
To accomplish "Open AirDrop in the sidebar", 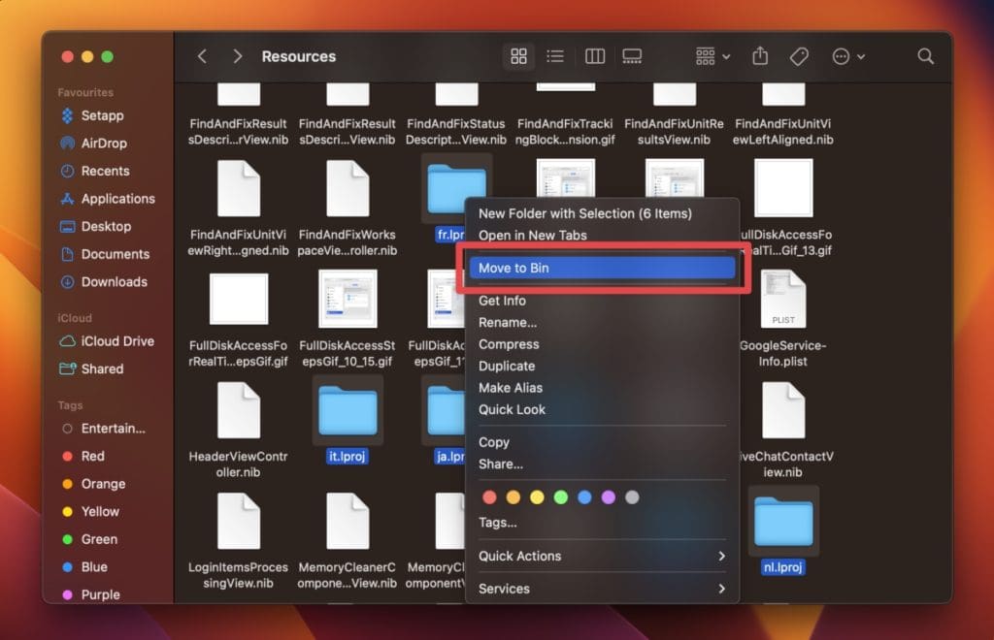I will coord(104,144).
